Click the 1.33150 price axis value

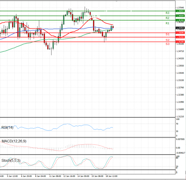point(180,80)
